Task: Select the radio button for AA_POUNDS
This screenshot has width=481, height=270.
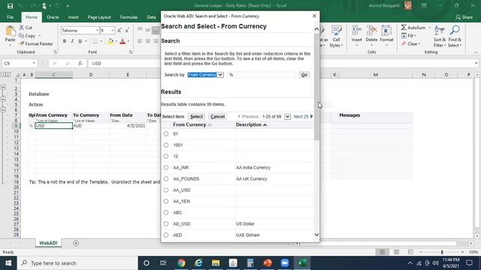Action: (x=166, y=178)
